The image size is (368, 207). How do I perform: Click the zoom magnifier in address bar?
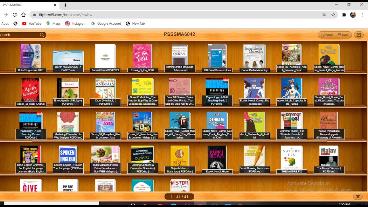(324, 15)
